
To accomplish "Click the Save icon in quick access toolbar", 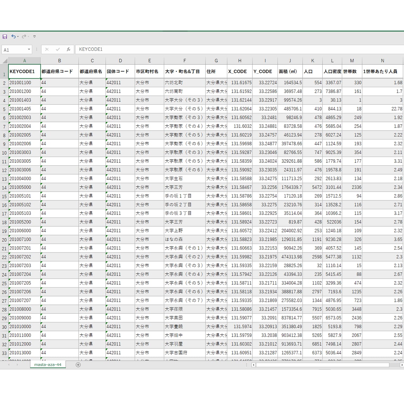I will 5,37.
